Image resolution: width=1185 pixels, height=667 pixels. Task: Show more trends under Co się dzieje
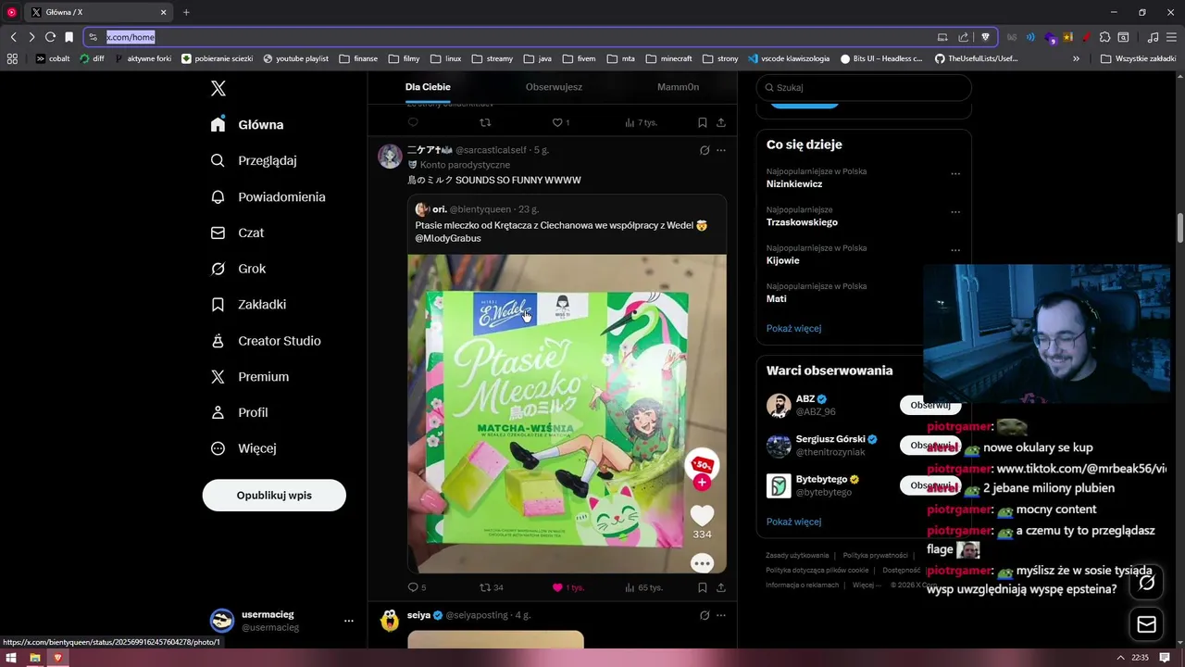pyautogui.click(x=793, y=328)
